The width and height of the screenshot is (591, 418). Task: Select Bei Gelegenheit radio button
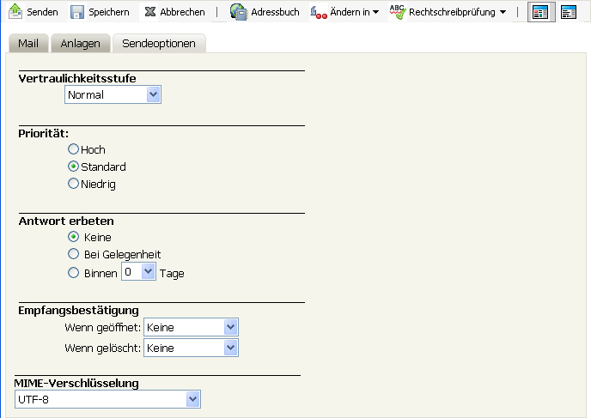coord(73,253)
